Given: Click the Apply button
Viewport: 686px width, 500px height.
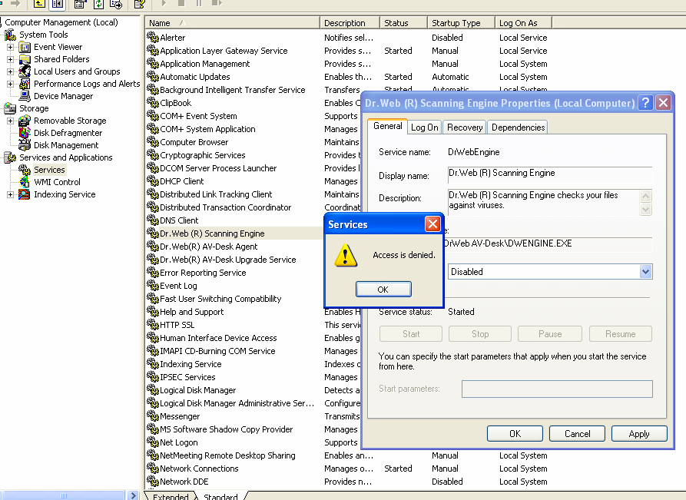Looking at the screenshot, I should tap(639, 433).
